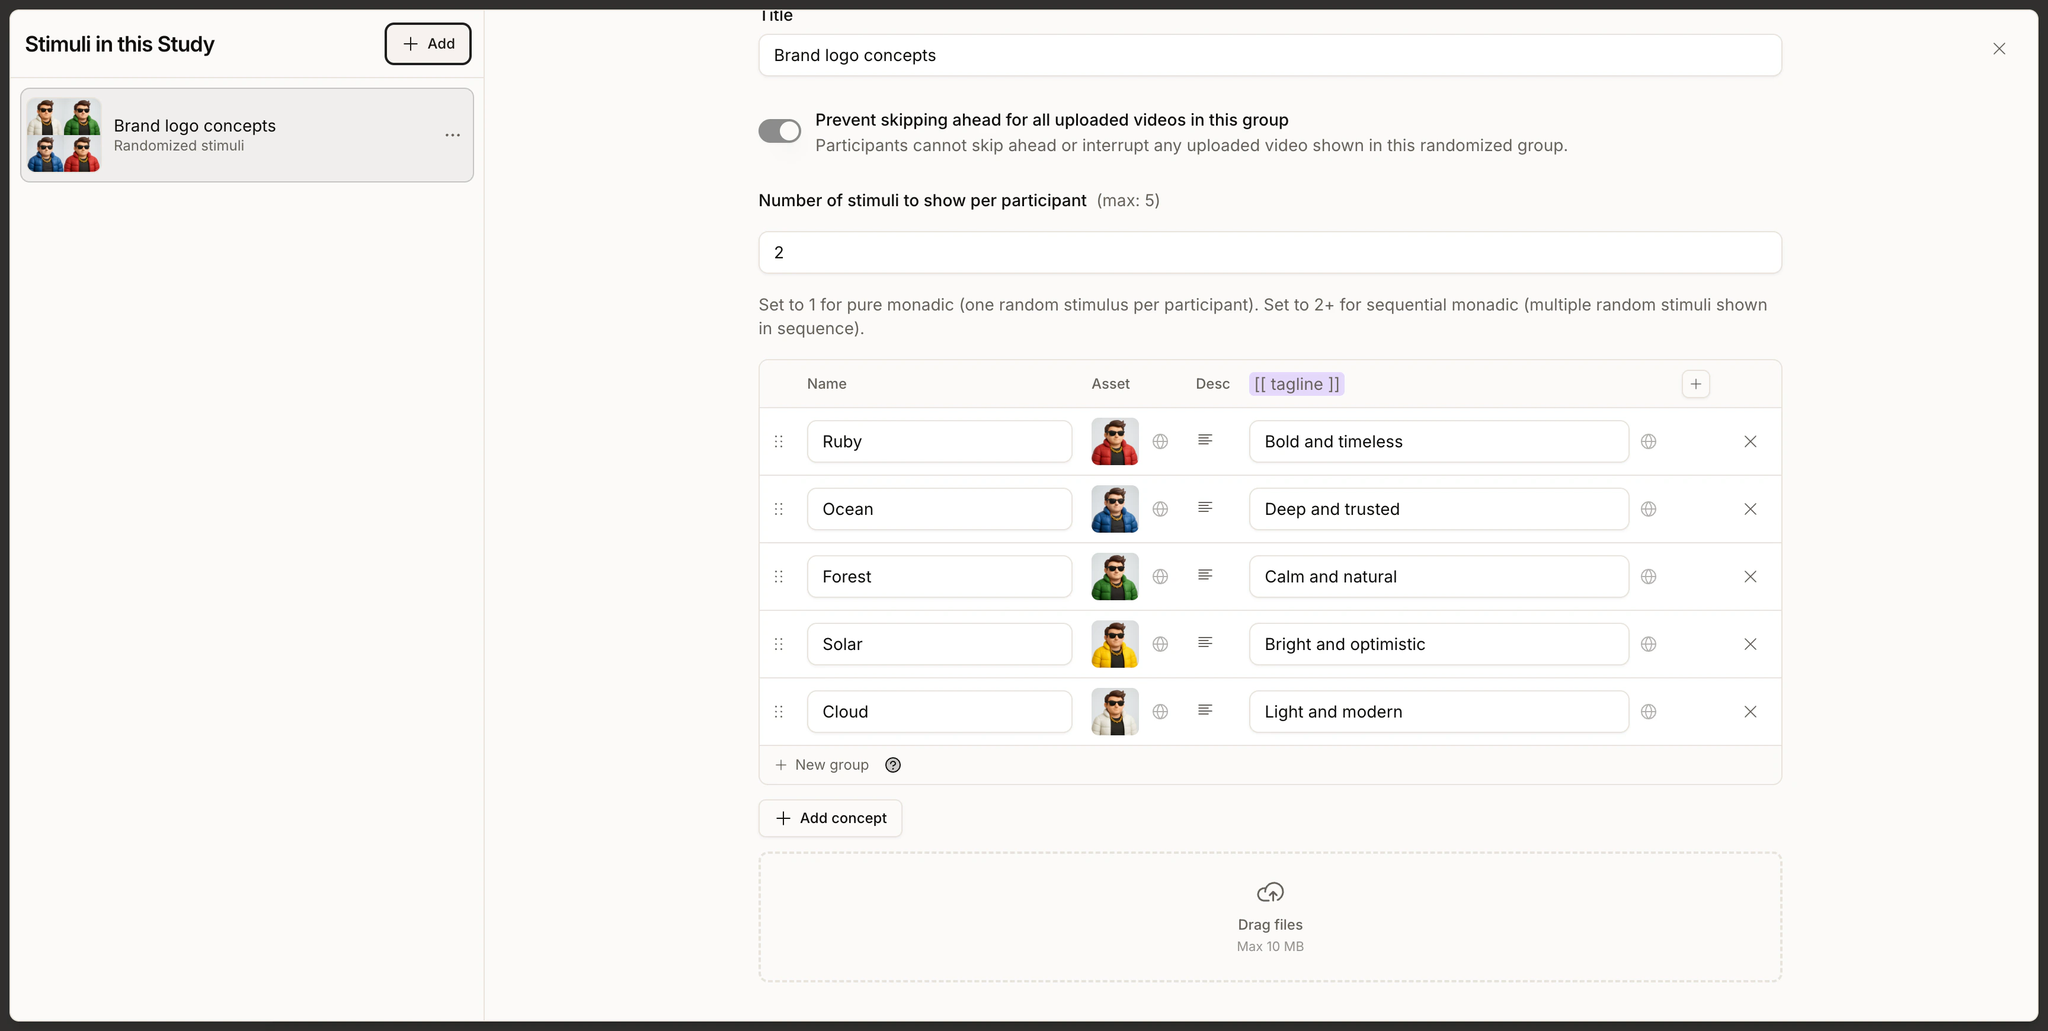
Task: Click the Solar yellow jacket thumbnail
Action: [x=1114, y=644]
